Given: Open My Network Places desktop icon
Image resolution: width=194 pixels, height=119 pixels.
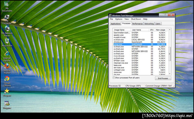Looking at the screenshot, I should 7,31.
